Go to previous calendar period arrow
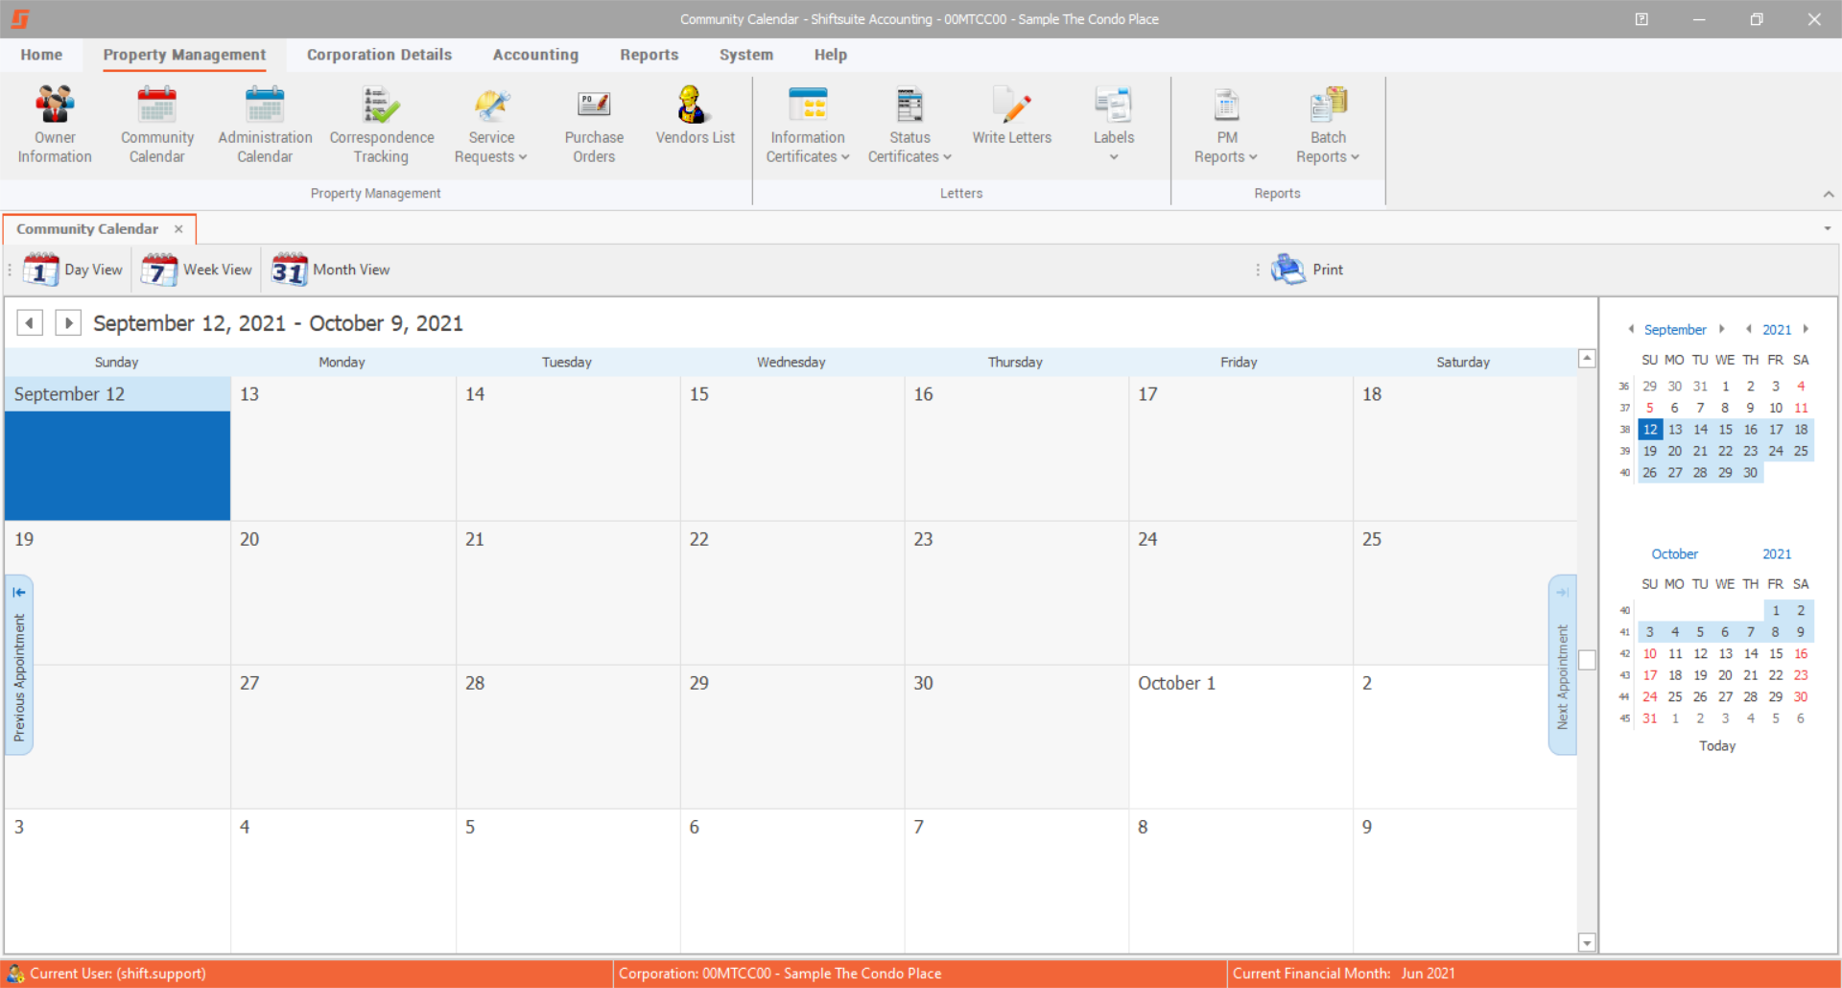 tap(30, 323)
